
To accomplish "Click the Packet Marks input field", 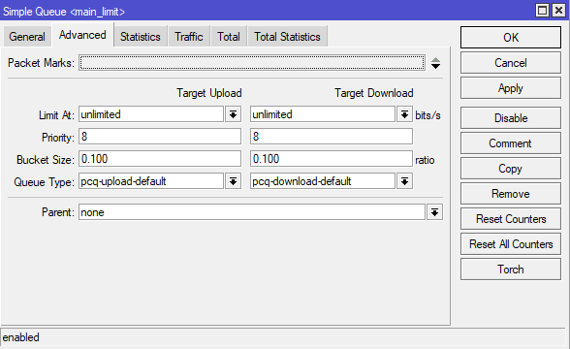I will [x=252, y=62].
